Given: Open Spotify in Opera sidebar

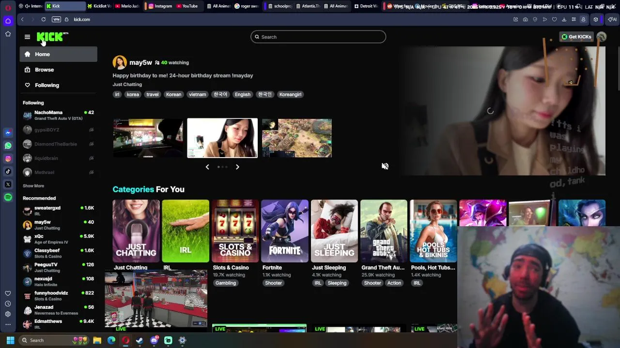Looking at the screenshot, I should [x=8, y=197].
